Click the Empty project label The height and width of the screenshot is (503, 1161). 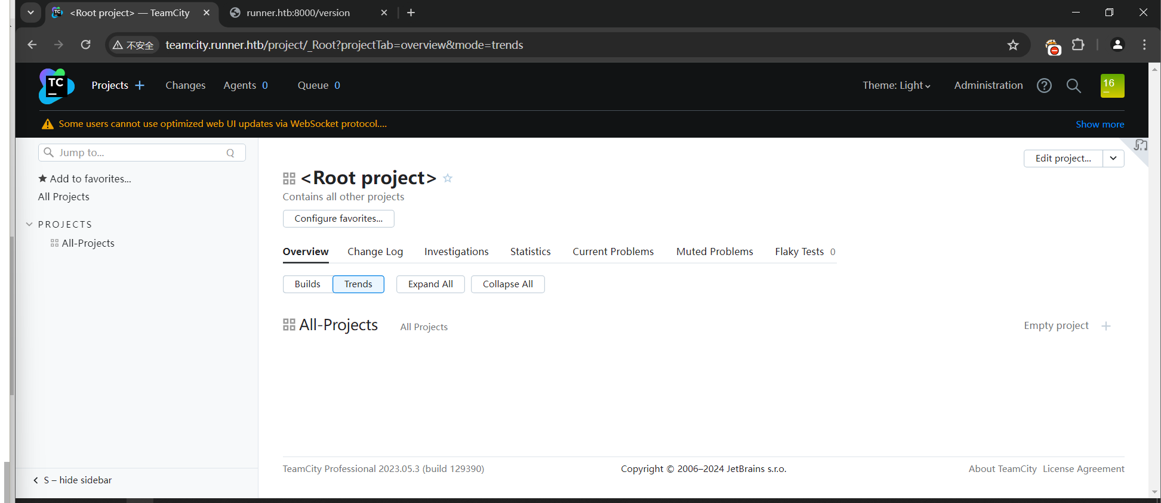click(1056, 326)
